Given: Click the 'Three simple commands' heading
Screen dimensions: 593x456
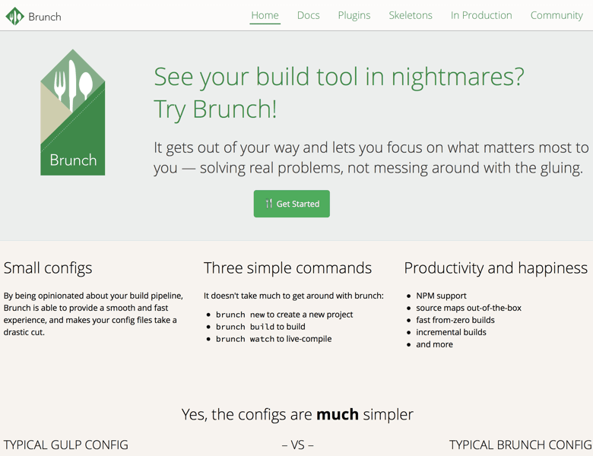Looking at the screenshot, I should pyautogui.click(x=287, y=268).
